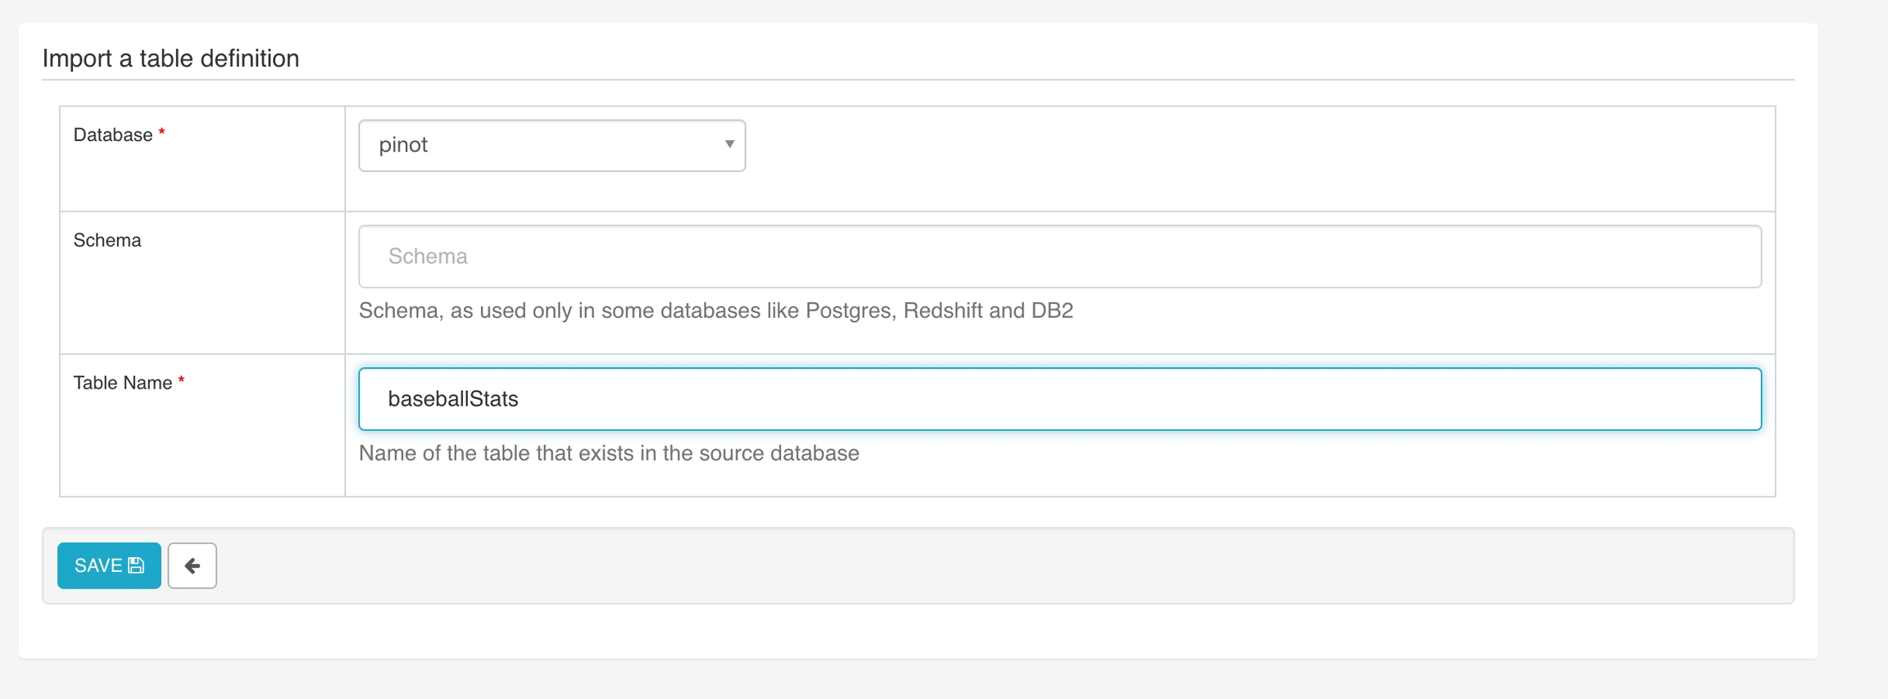Screen dimensions: 1888x699
Task: Go back using the left arrow button
Action: 192,565
